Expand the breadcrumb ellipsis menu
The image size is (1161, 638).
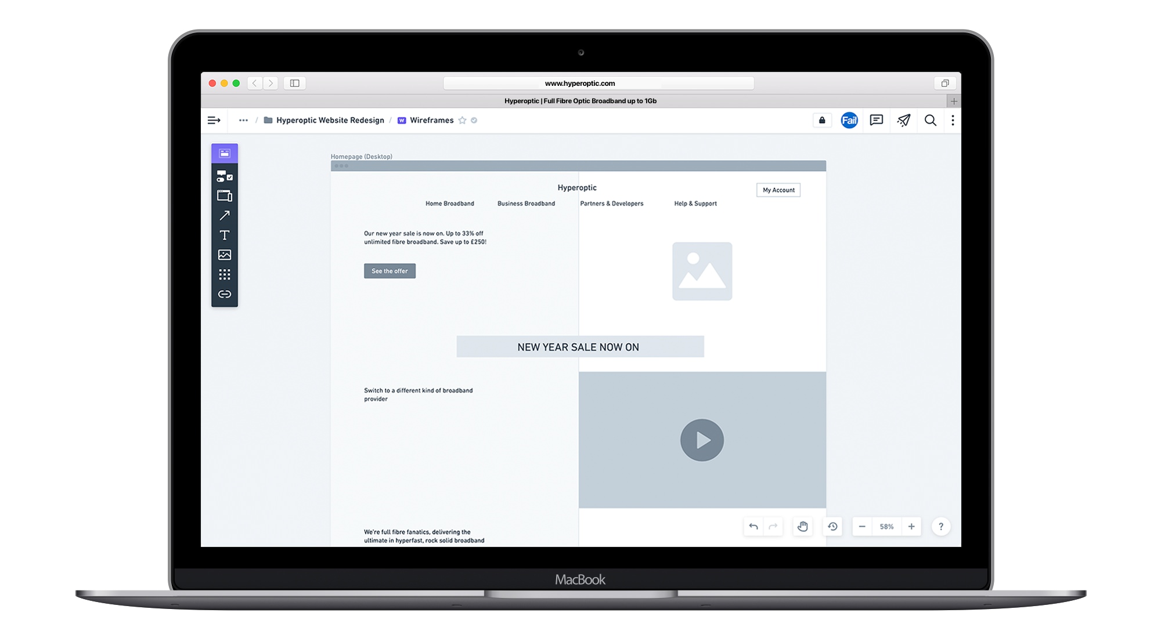(243, 120)
